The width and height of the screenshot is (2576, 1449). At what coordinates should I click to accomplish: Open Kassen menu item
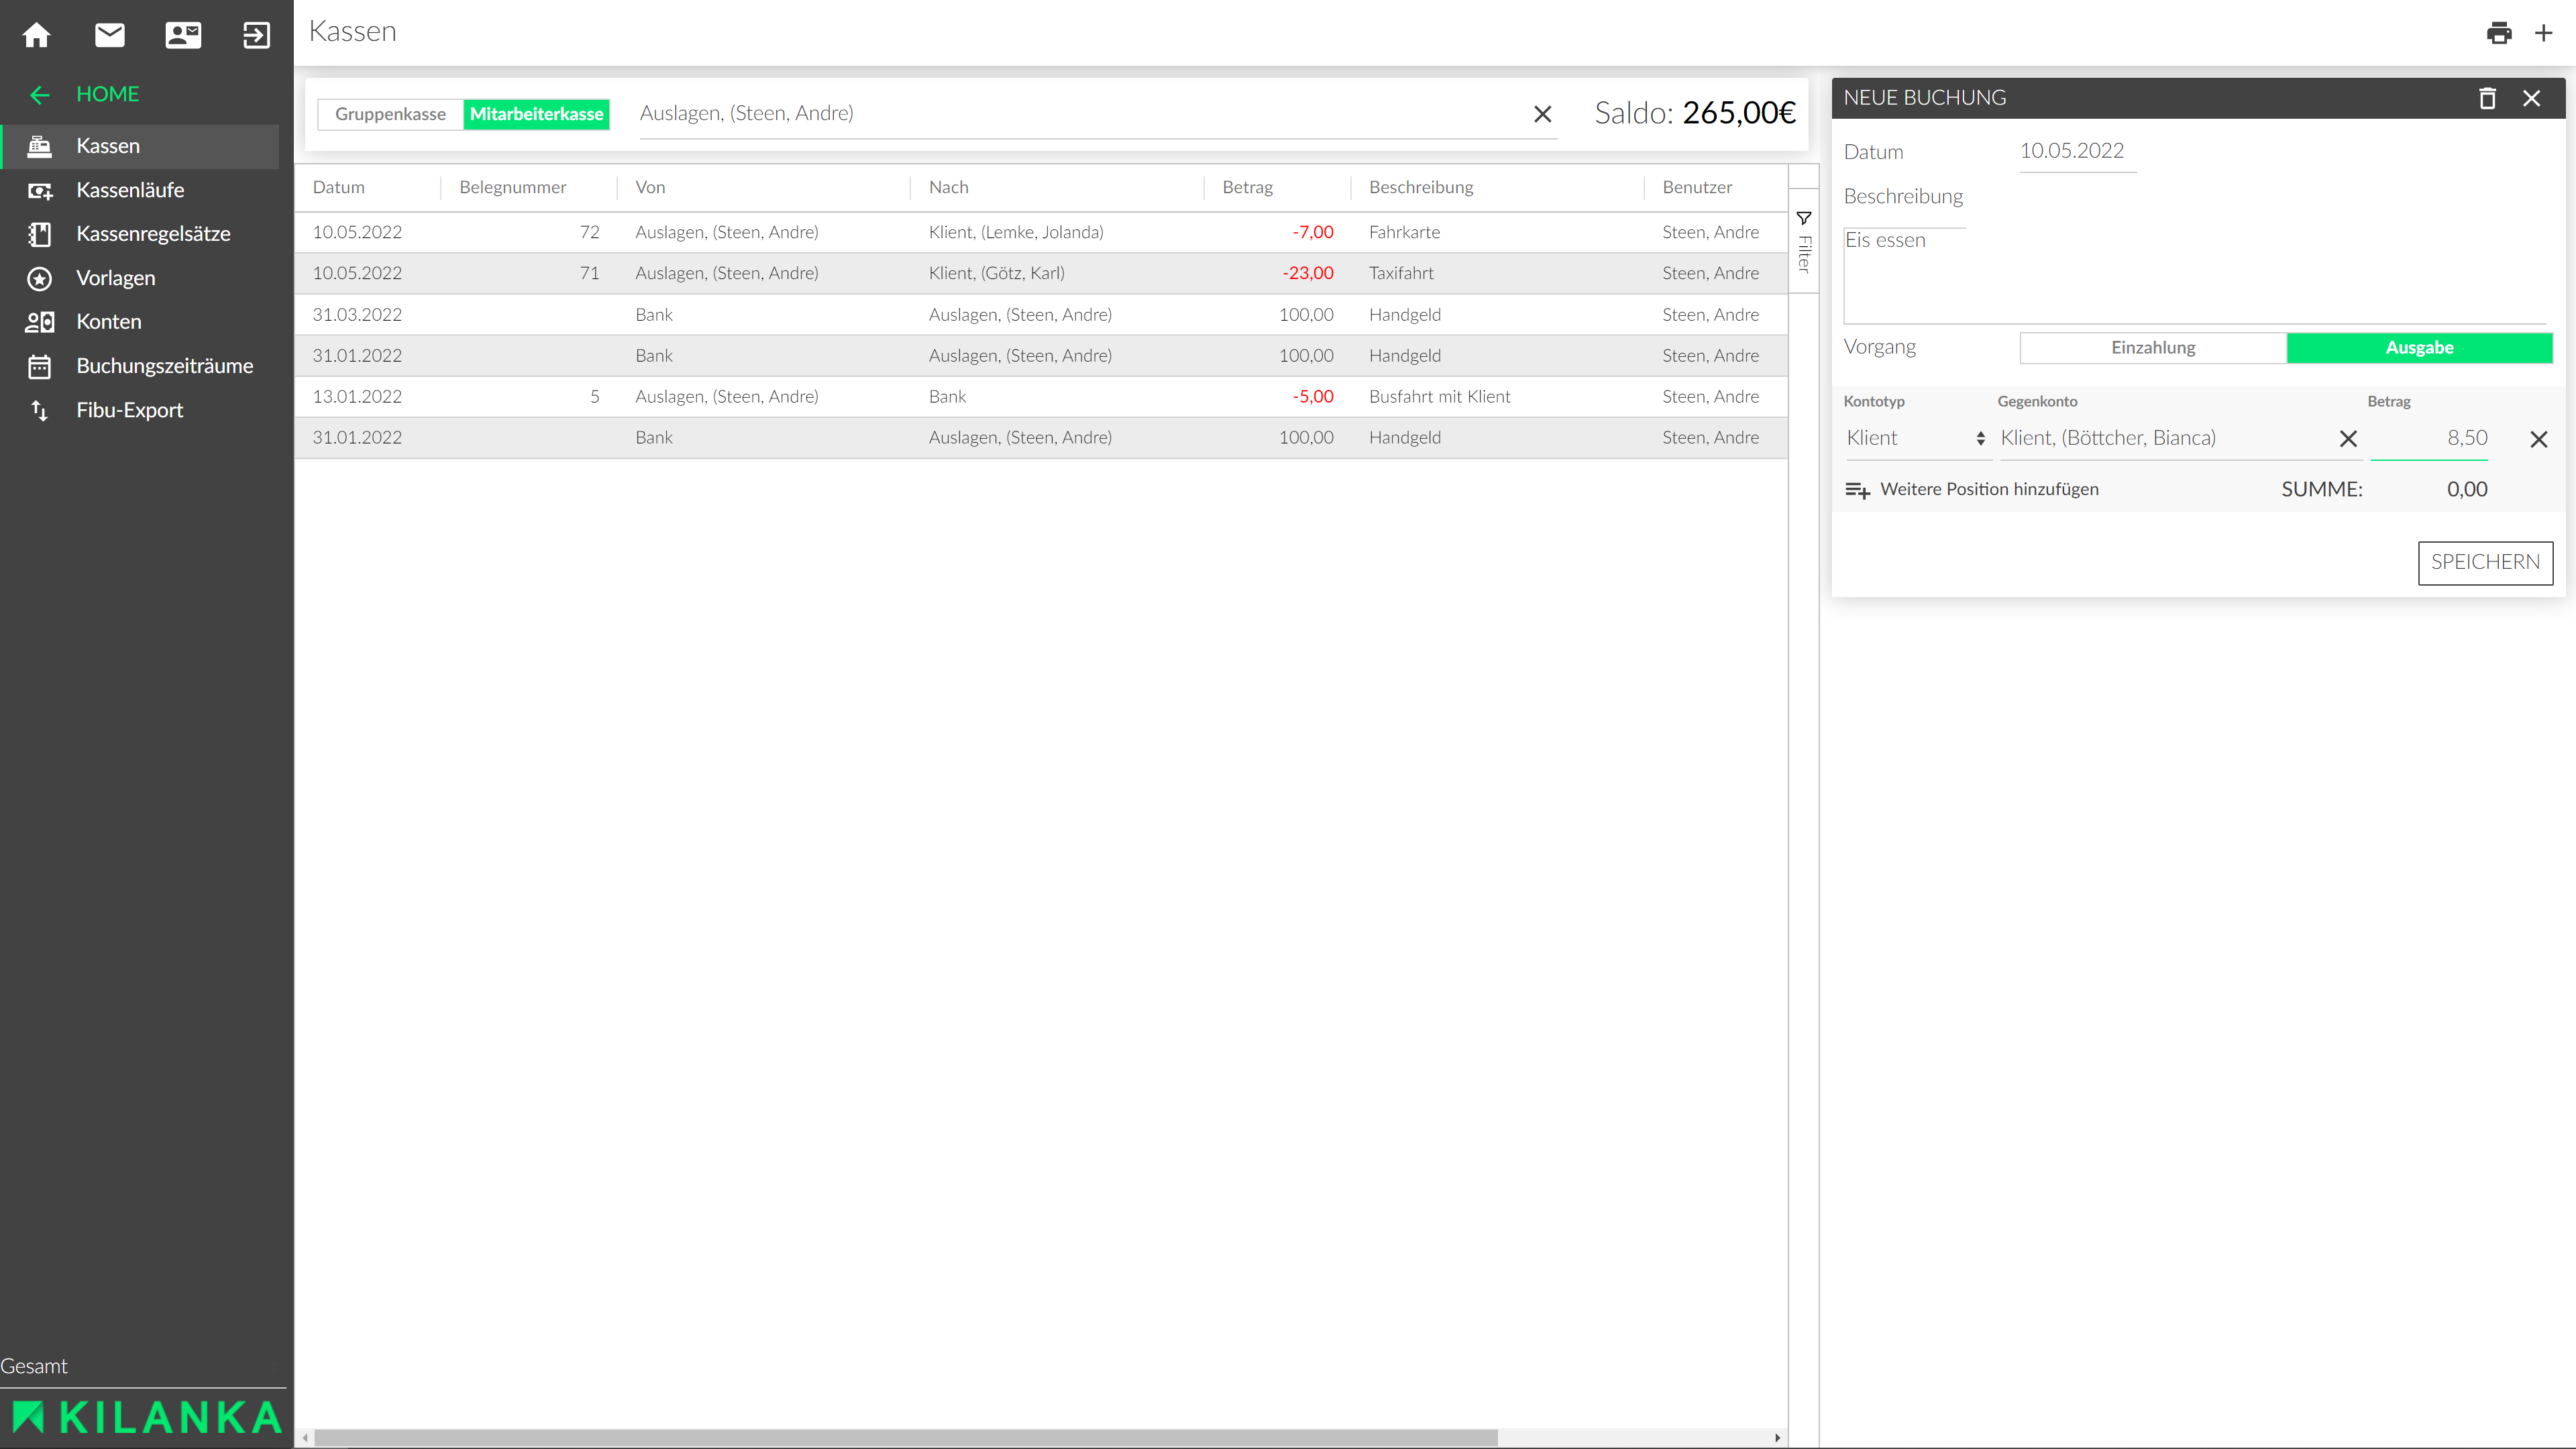tap(141, 146)
